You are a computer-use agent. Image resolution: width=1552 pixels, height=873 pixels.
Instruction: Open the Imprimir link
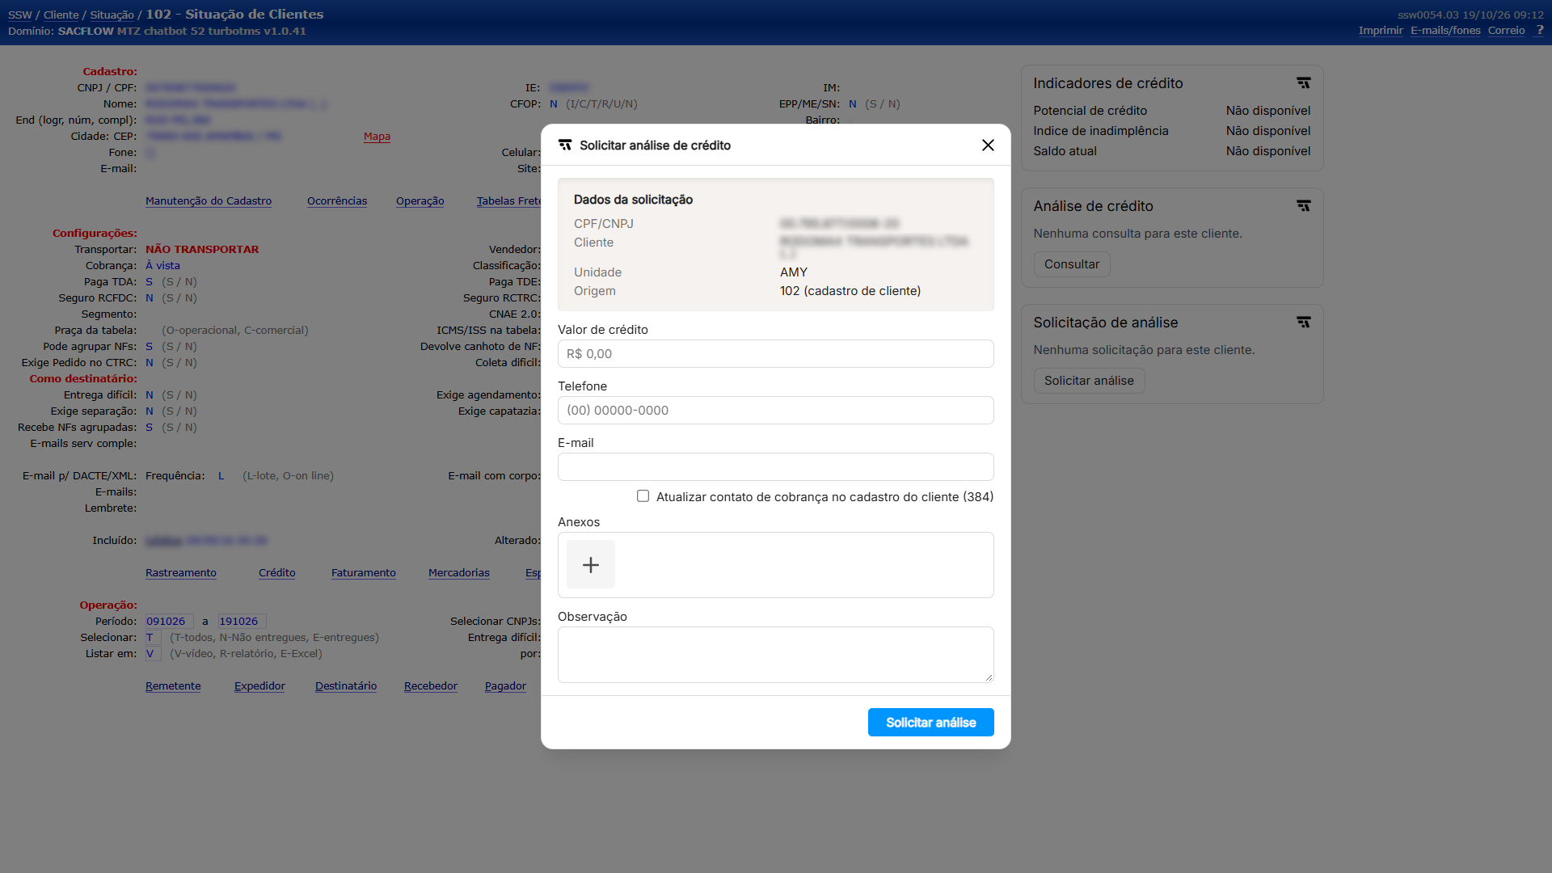[x=1381, y=31]
